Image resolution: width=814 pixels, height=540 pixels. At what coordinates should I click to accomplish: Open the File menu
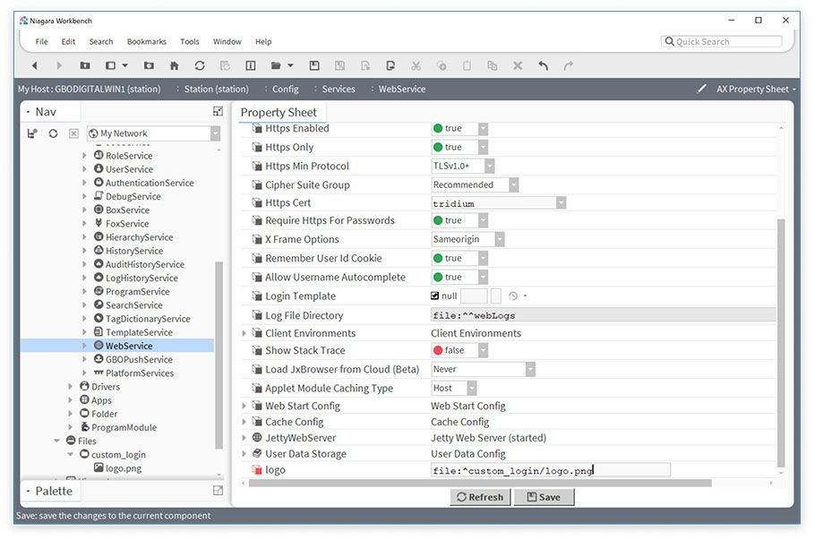tap(41, 41)
